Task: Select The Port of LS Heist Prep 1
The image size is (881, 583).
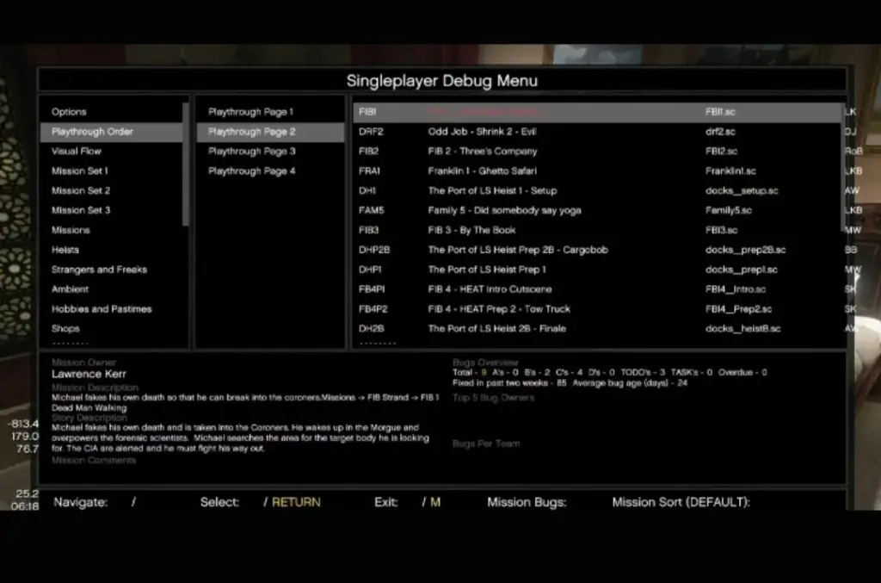Action: point(487,270)
